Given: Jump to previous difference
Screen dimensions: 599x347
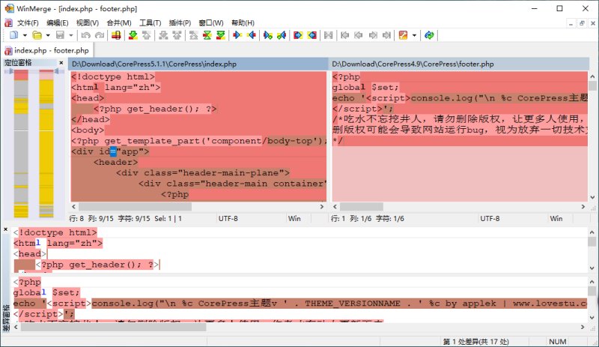Looking at the screenshot, I should [146, 35].
